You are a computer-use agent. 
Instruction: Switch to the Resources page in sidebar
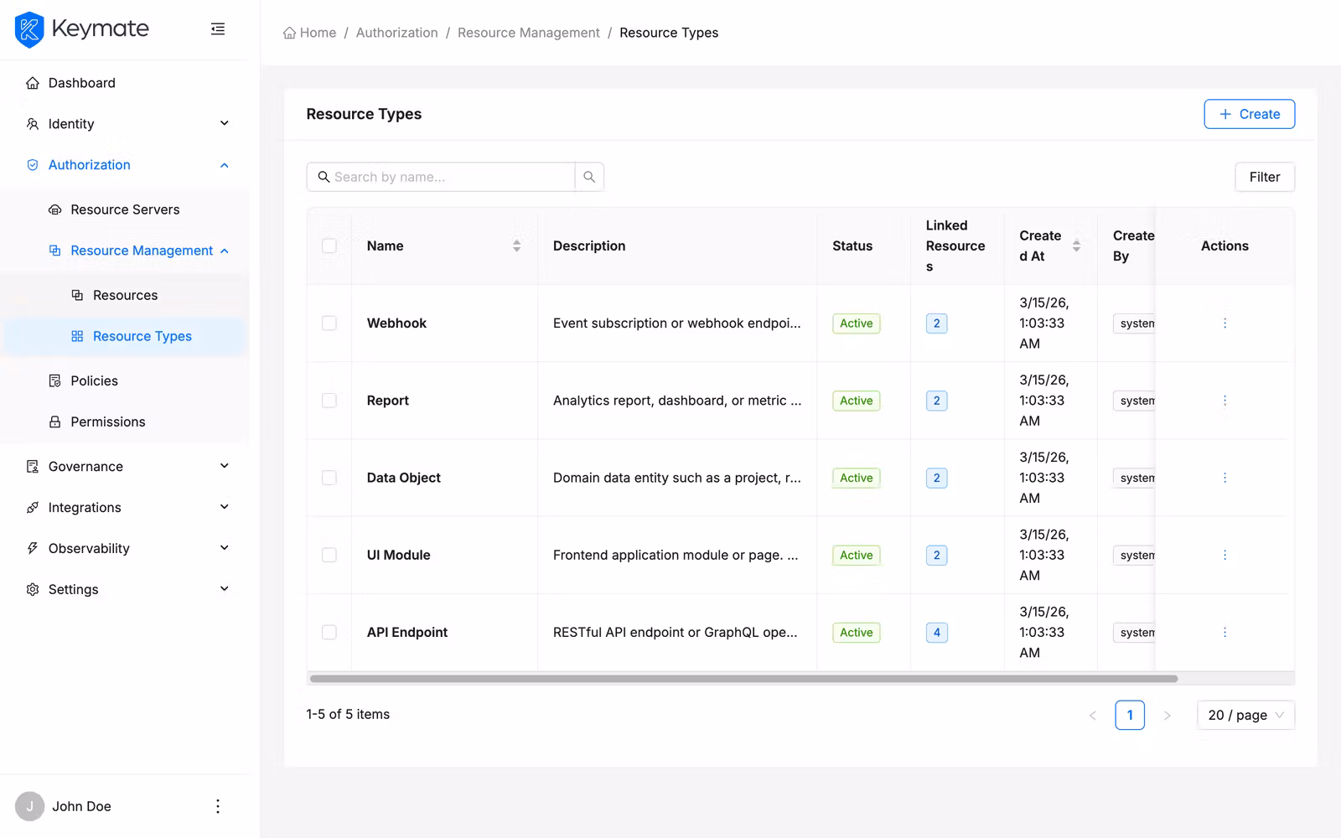pyautogui.click(x=126, y=295)
